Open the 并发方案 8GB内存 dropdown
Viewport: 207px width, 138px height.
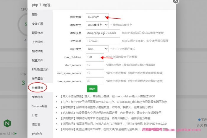(x=97, y=17)
